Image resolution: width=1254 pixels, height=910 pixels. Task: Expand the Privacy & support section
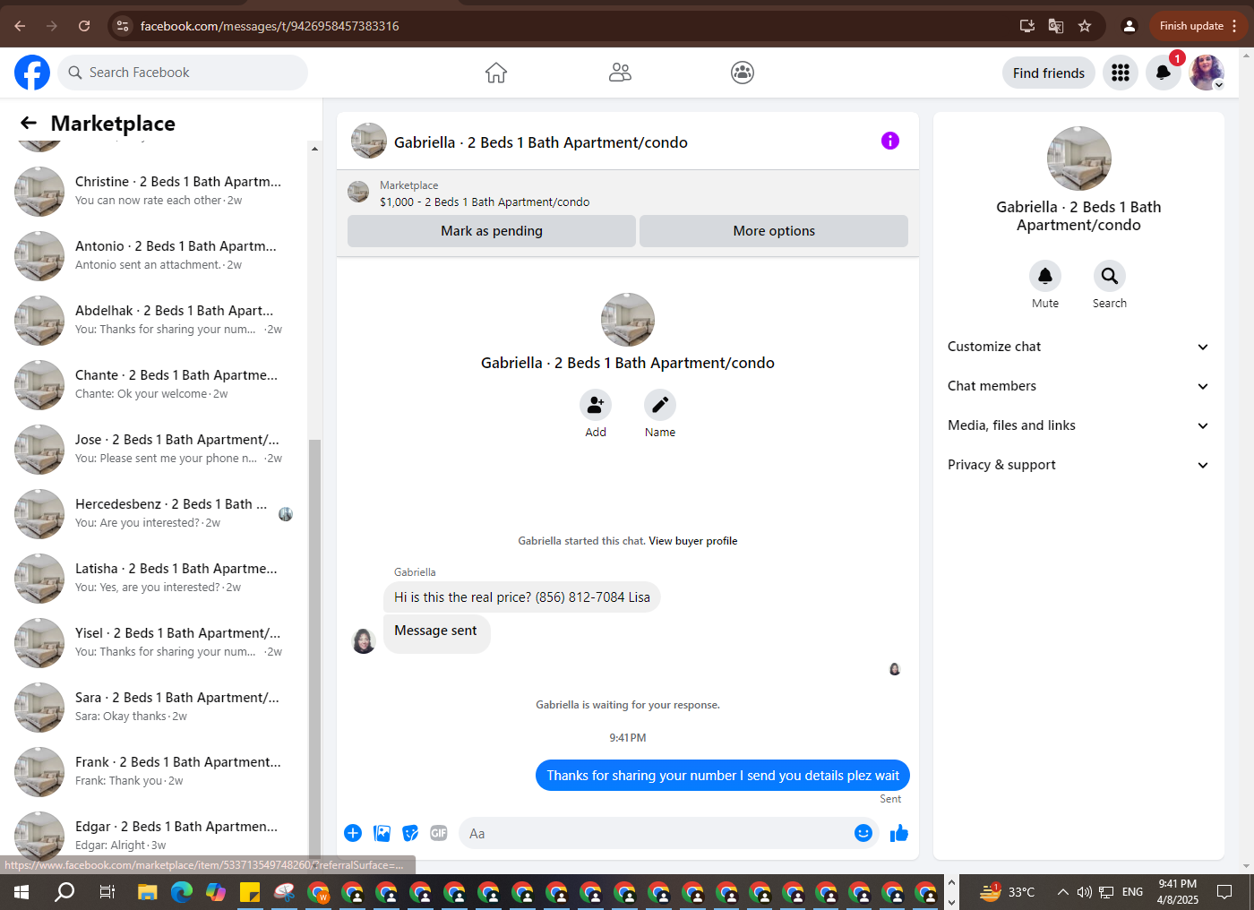click(1078, 465)
